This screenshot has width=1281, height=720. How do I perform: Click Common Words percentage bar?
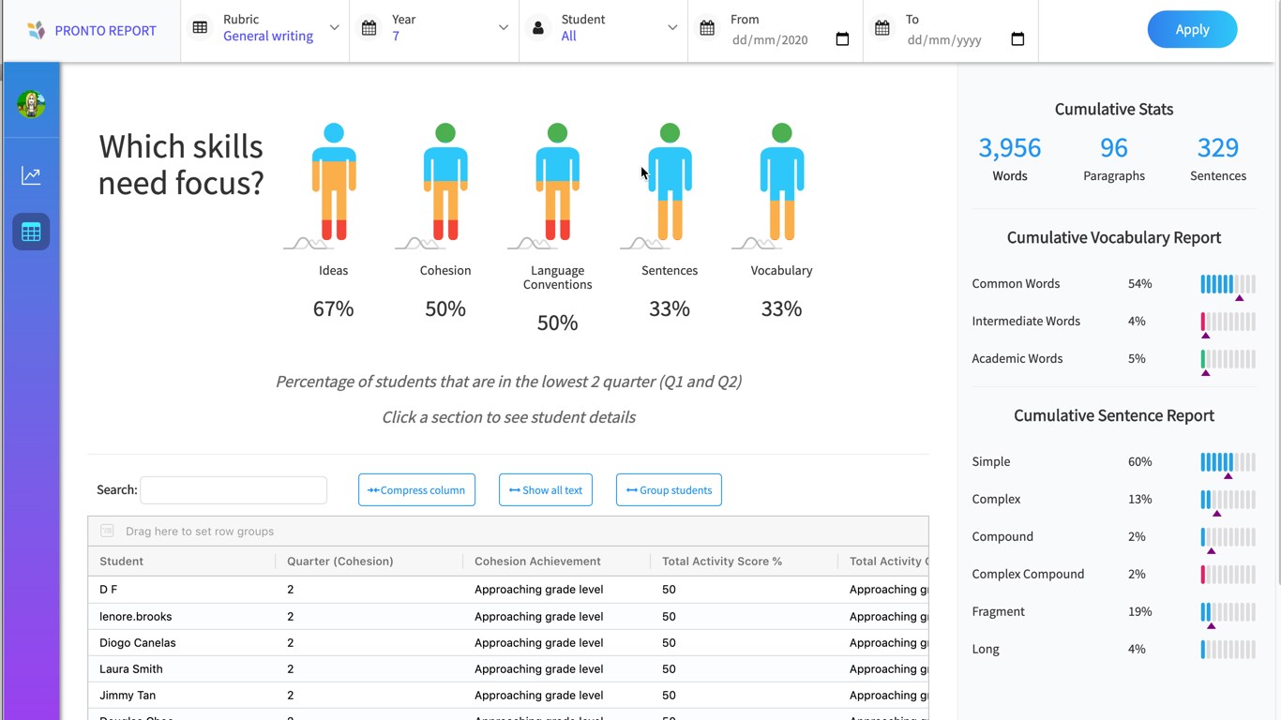(1228, 283)
